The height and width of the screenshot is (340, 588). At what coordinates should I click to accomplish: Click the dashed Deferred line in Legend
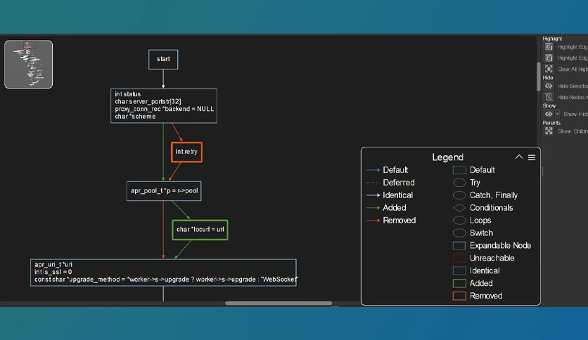(372, 183)
